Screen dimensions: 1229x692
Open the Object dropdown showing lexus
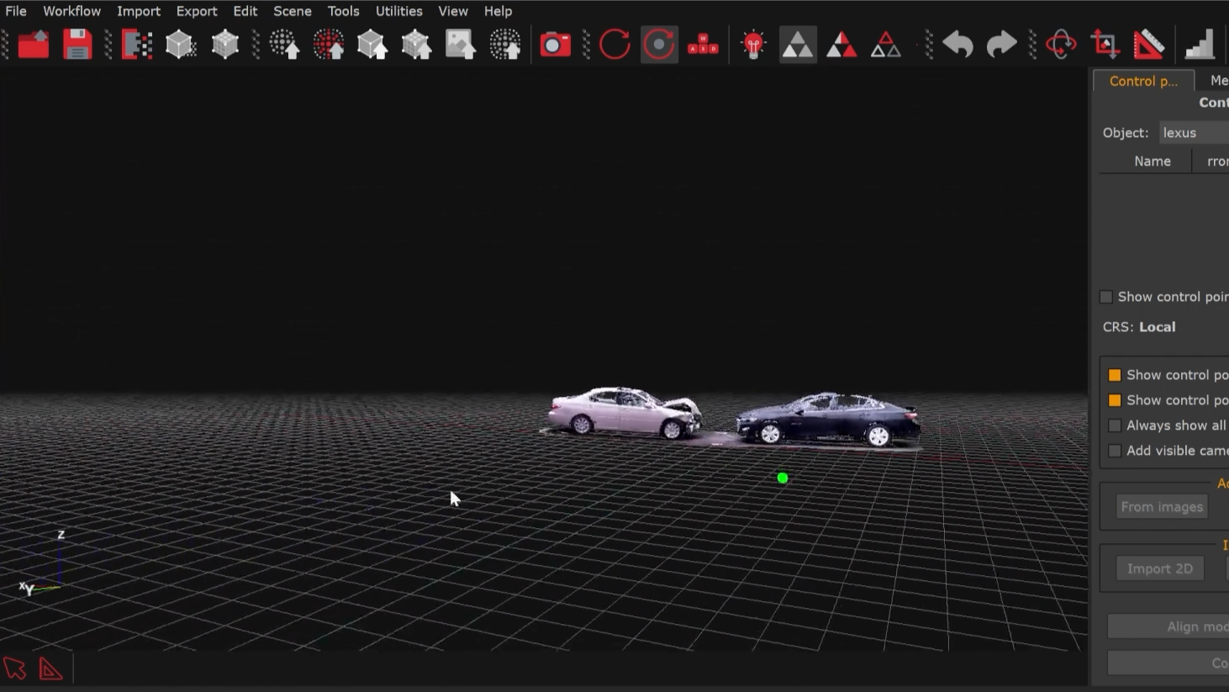pos(1193,132)
